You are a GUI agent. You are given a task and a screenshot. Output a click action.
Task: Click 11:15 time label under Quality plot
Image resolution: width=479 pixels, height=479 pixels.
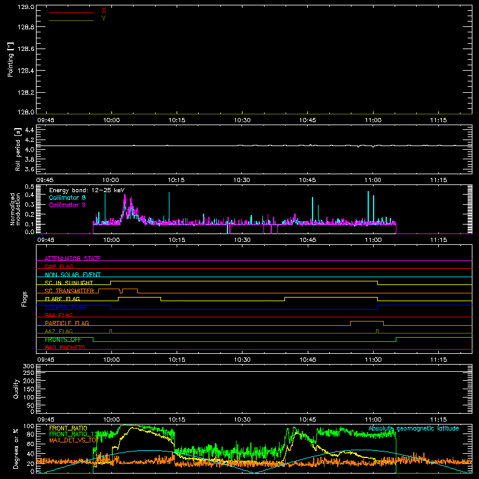coord(438,420)
